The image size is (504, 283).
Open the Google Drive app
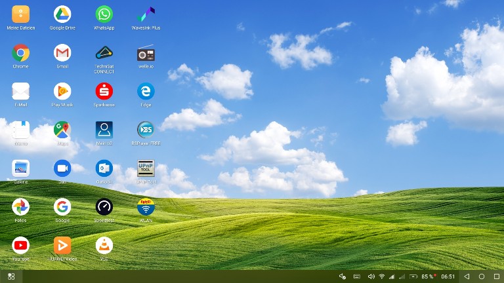[62, 14]
